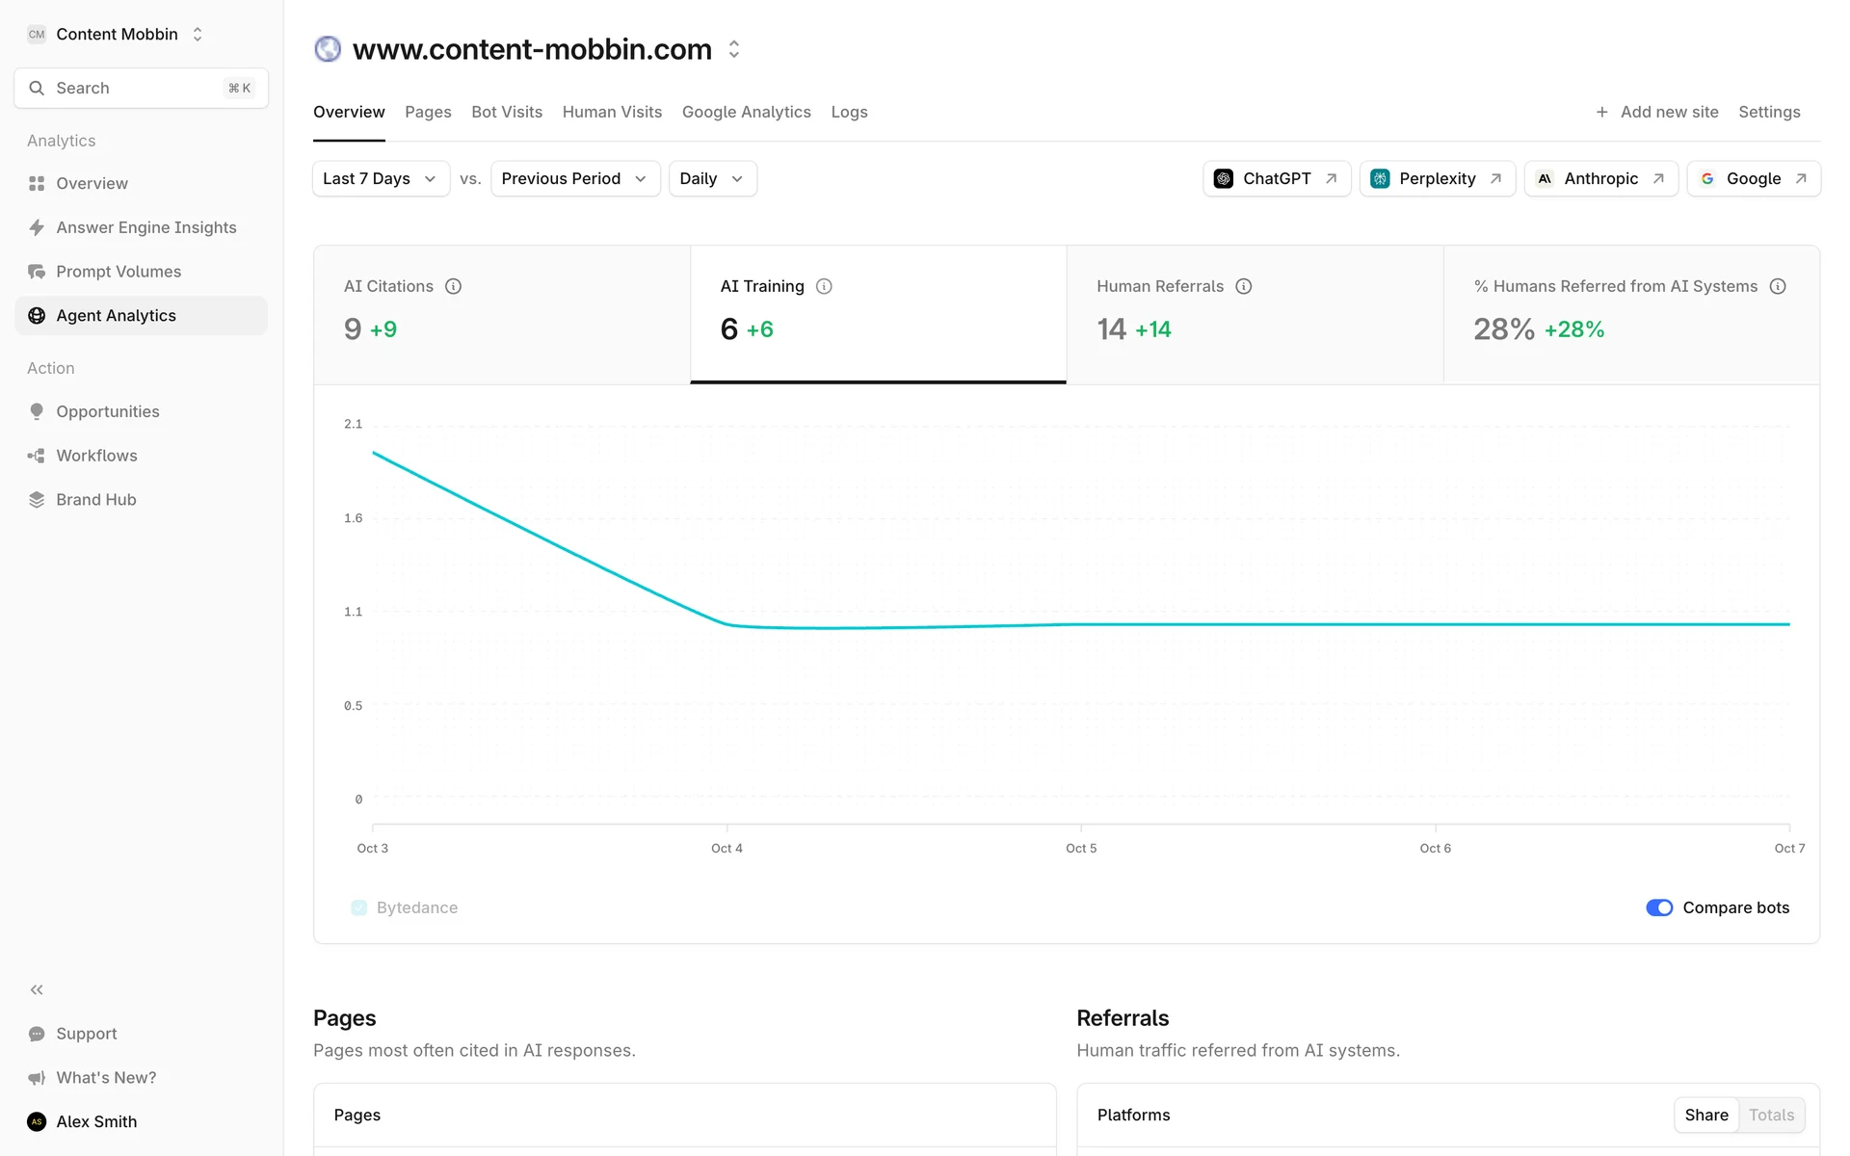
Task: Open the ChatGPT external link button
Action: pyautogui.click(x=1276, y=179)
